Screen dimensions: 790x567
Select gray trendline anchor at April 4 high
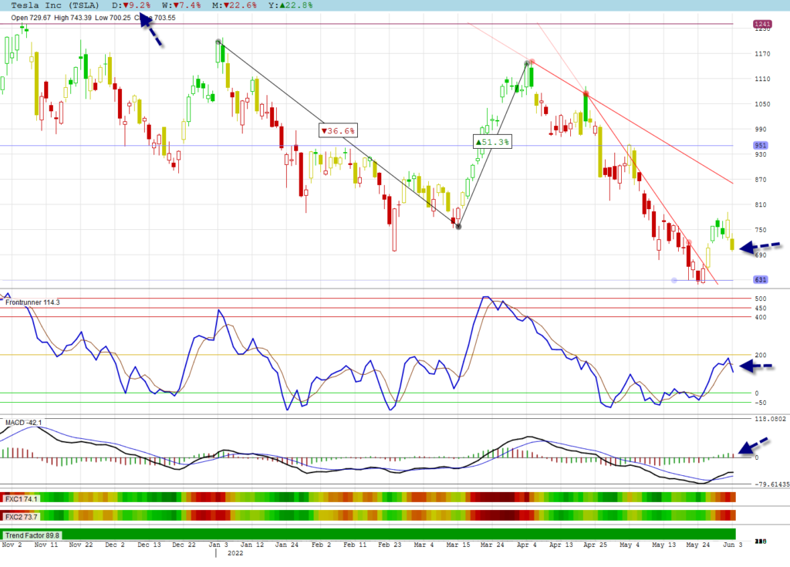coord(527,63)
